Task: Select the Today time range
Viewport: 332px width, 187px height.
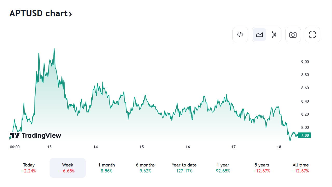Action: (29, 168)
